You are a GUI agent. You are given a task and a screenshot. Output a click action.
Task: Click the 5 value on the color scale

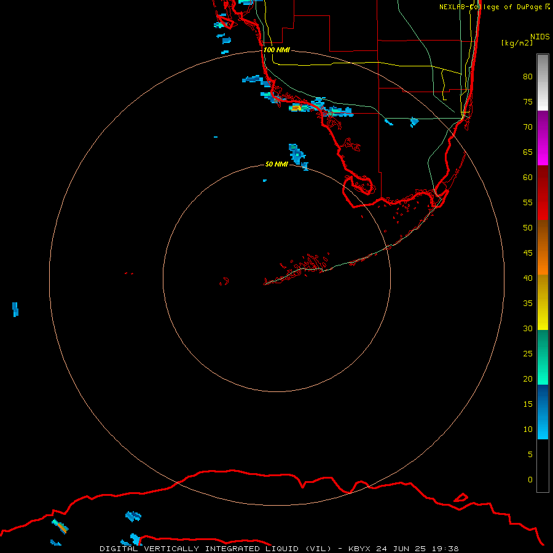pos(530,455)
